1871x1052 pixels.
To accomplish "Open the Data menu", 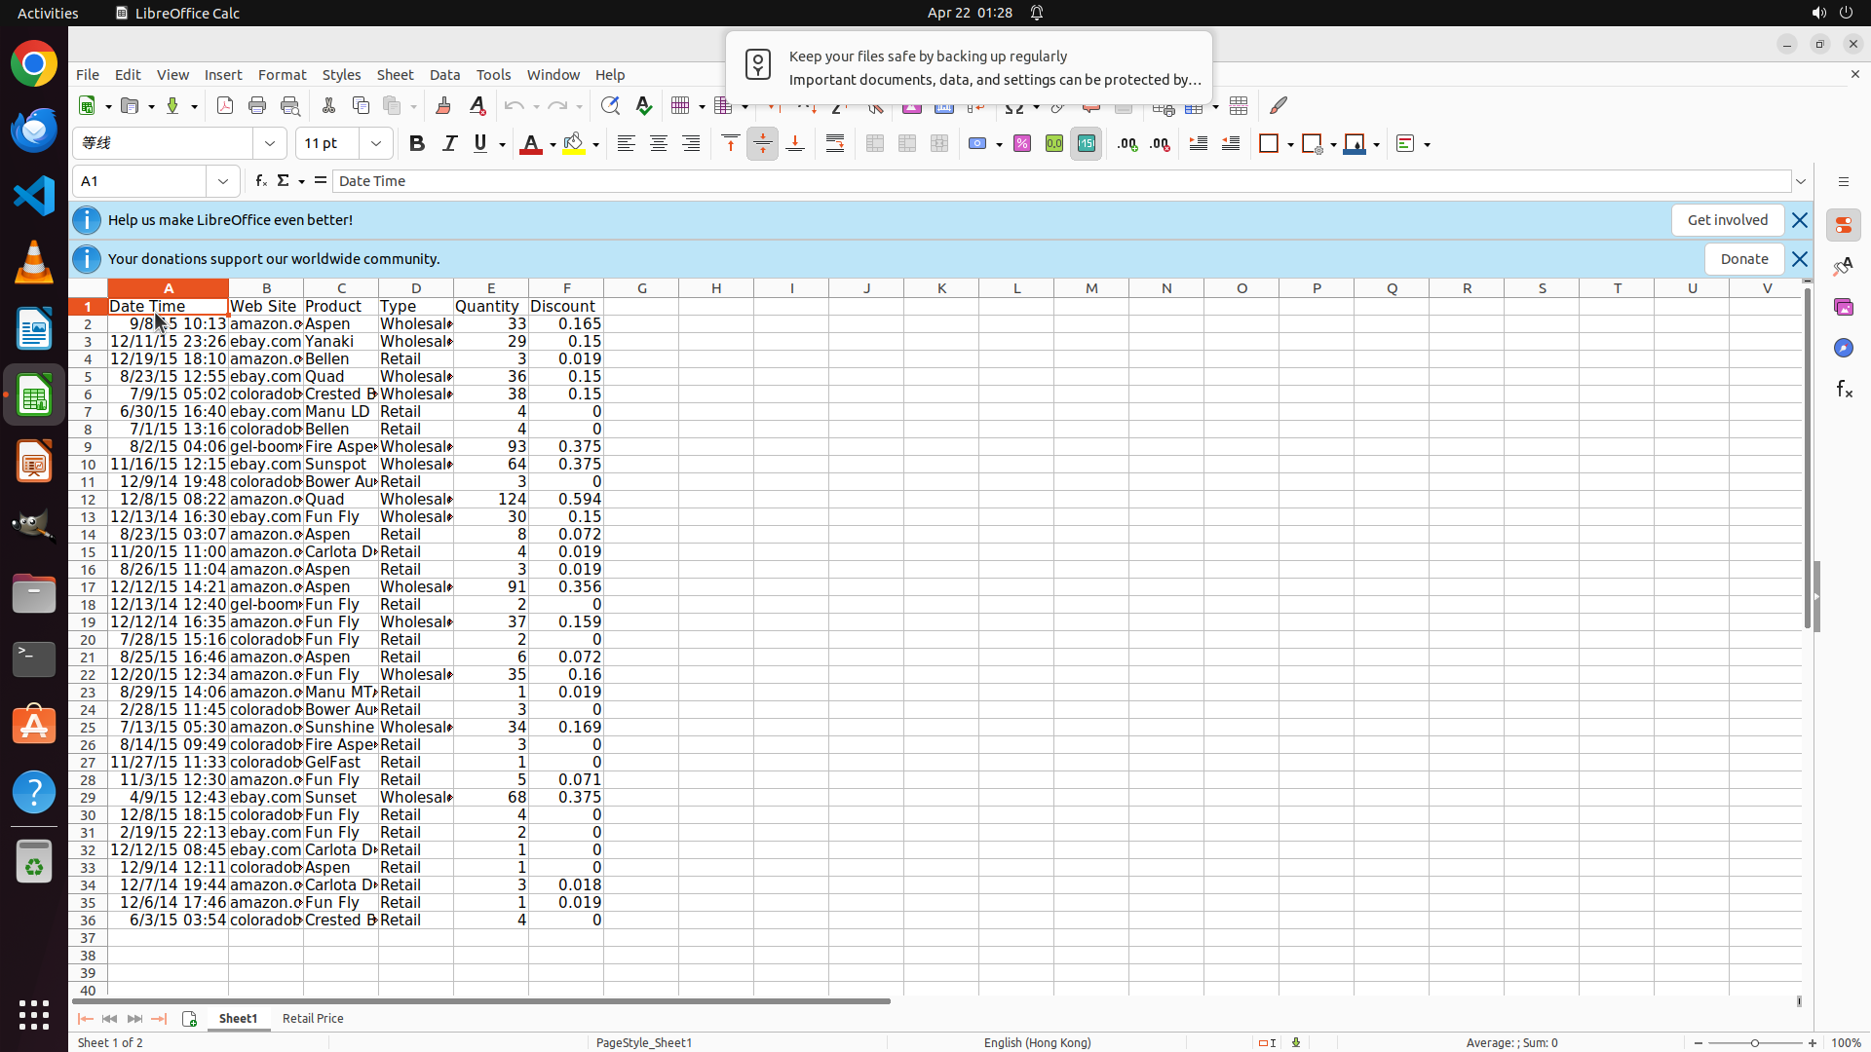I will click(x=444, y=75).
